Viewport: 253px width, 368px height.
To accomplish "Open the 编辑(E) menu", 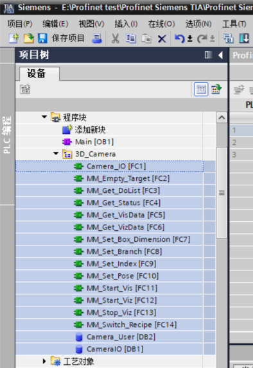I will 55,24.
